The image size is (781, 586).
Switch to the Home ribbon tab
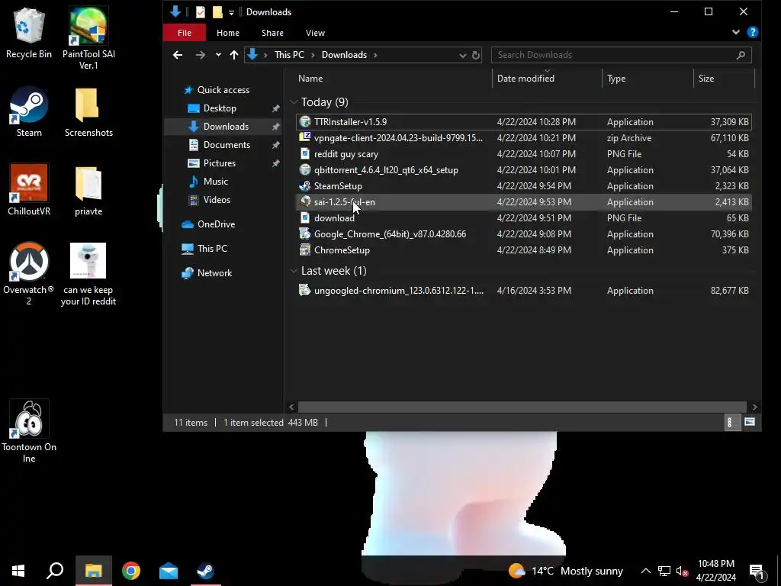227,33
